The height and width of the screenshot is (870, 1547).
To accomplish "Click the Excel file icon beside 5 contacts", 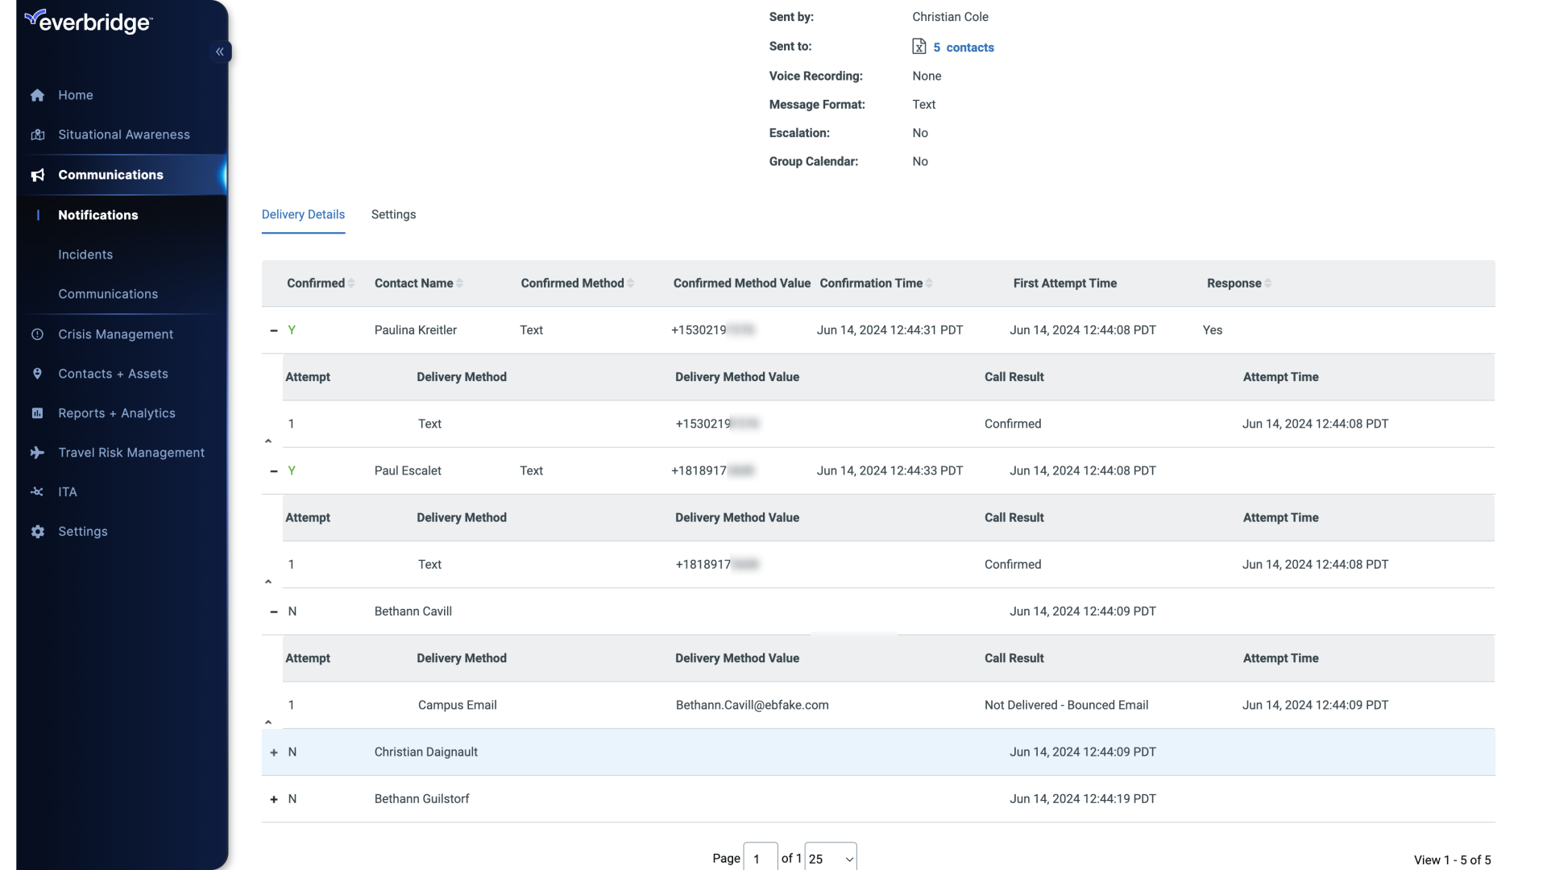I will pos(919,47).
